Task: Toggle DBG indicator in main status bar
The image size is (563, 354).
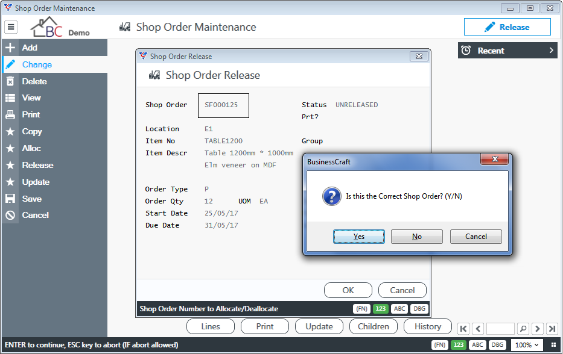Action: click(x=497, y=345)
